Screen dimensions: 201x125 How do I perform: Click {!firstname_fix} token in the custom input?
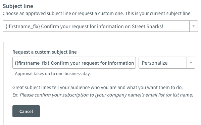(x=32, y=63)
